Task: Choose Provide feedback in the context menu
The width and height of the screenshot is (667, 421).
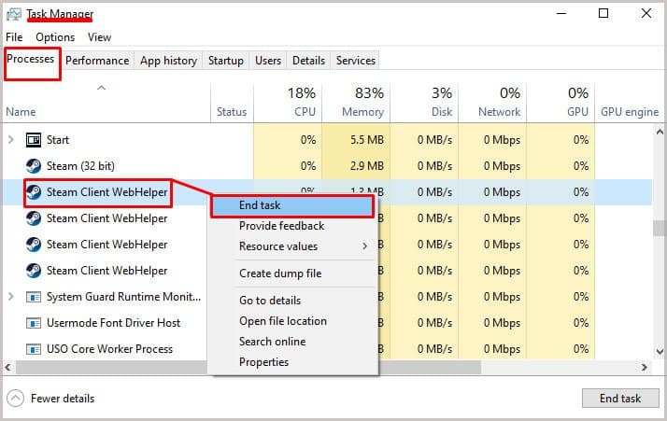Action: (x=292, y=226)
